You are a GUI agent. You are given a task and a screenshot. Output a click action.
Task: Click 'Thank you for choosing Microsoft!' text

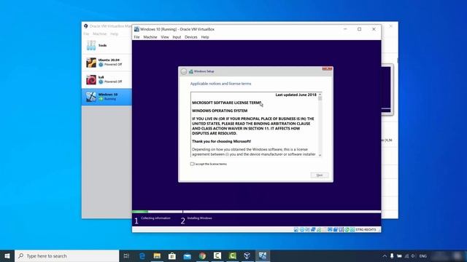[x=222, y=141]
